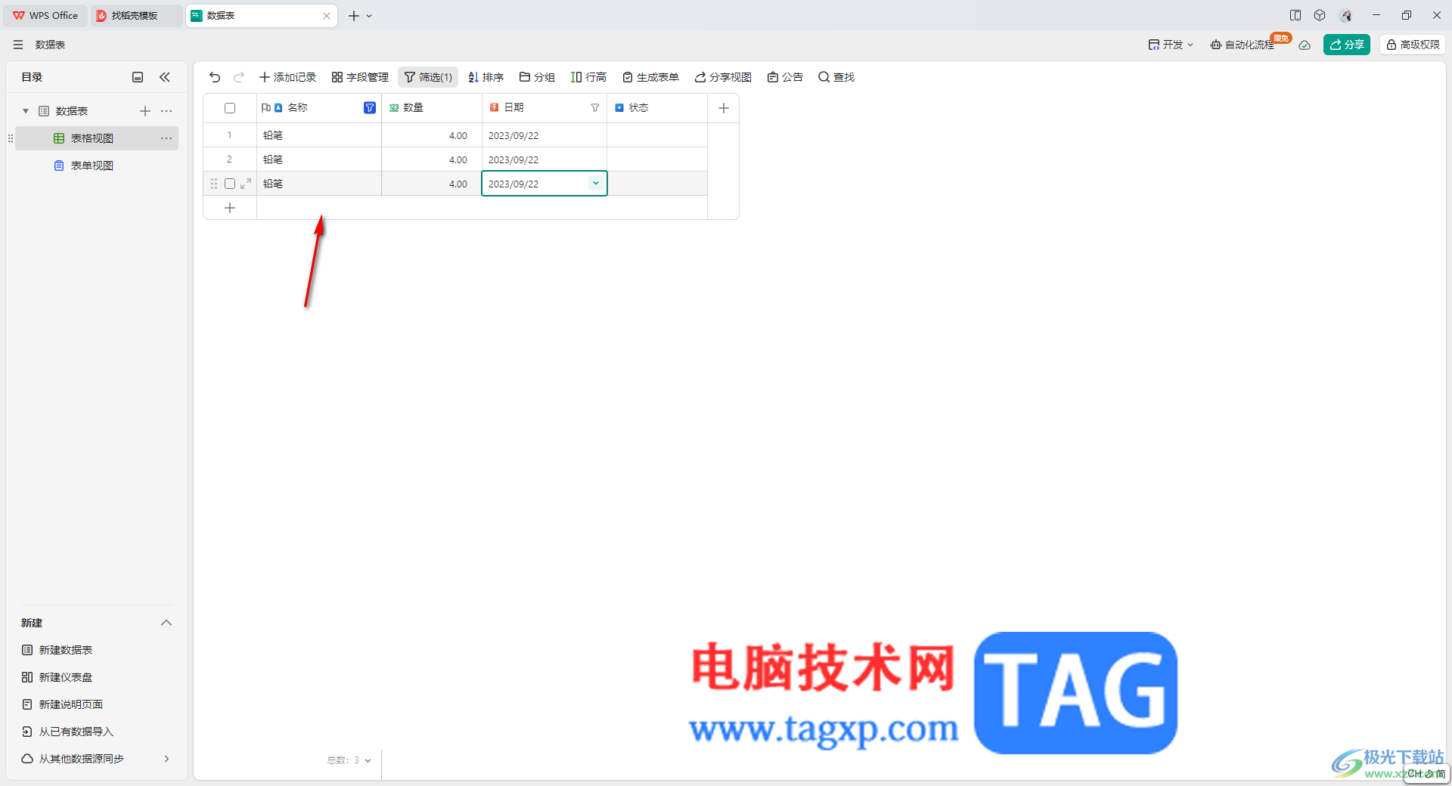This screenshot has width=1452, height=786.
Task: Open 自动化流程 automation
Action: coord(1242,45)
